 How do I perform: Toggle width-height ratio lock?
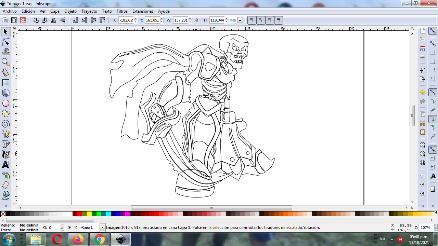tap(197, 20)
